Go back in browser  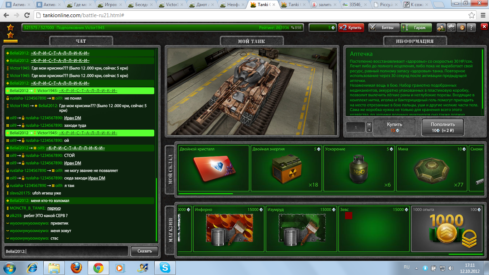click(x=6, y=15)
